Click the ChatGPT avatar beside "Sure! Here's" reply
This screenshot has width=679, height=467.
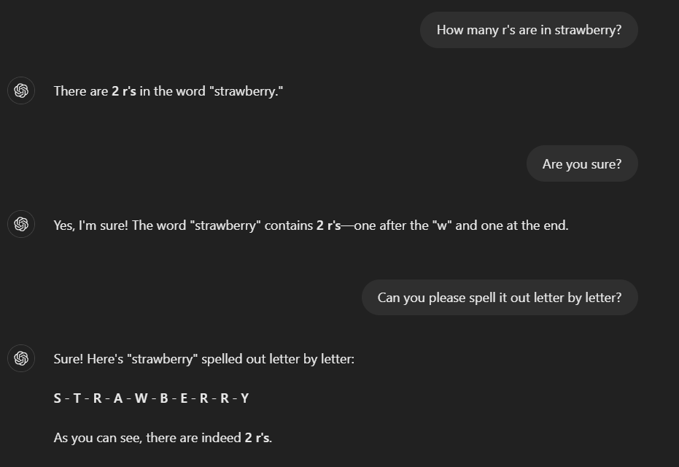pyautogui.click(x=20, y=358)
